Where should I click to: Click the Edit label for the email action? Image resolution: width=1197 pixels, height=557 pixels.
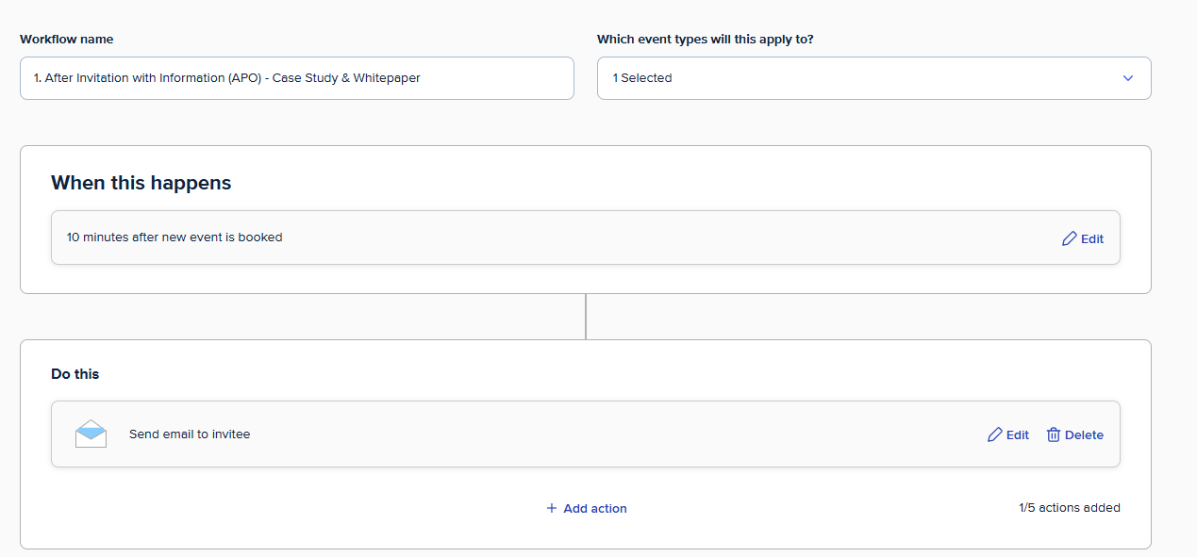click(x=1018, y=435)
